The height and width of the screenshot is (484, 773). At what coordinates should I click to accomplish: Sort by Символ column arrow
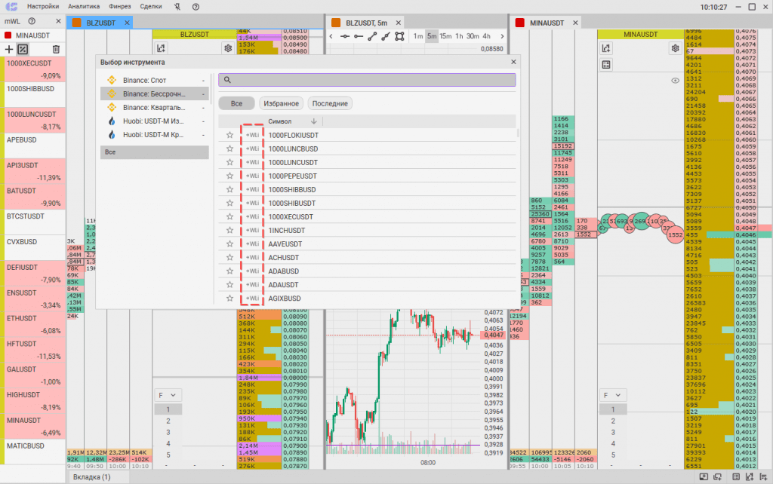coord(313,121)
